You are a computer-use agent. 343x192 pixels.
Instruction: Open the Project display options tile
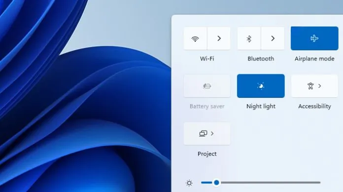click(x=207, y=134)
